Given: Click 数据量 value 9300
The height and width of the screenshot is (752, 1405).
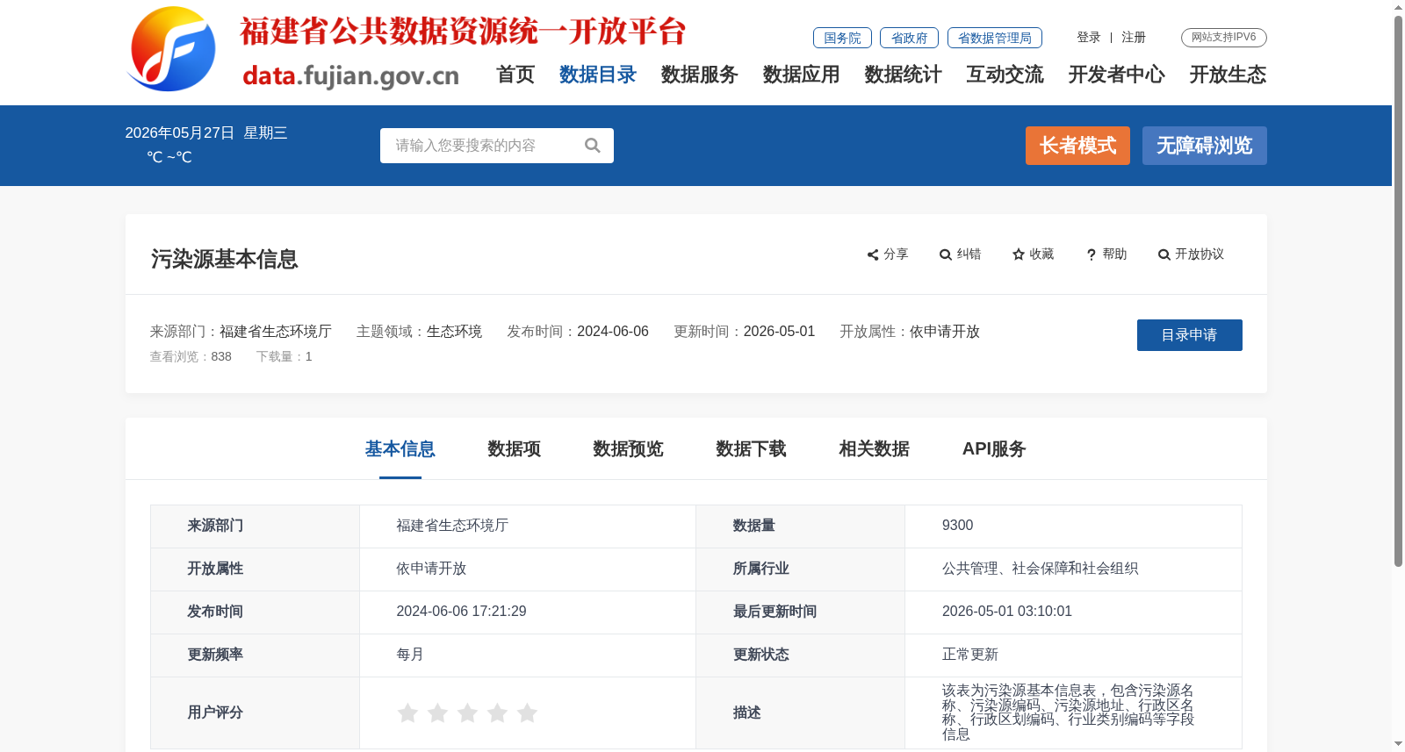Looking at the screenshot, I should click(957, 526).
